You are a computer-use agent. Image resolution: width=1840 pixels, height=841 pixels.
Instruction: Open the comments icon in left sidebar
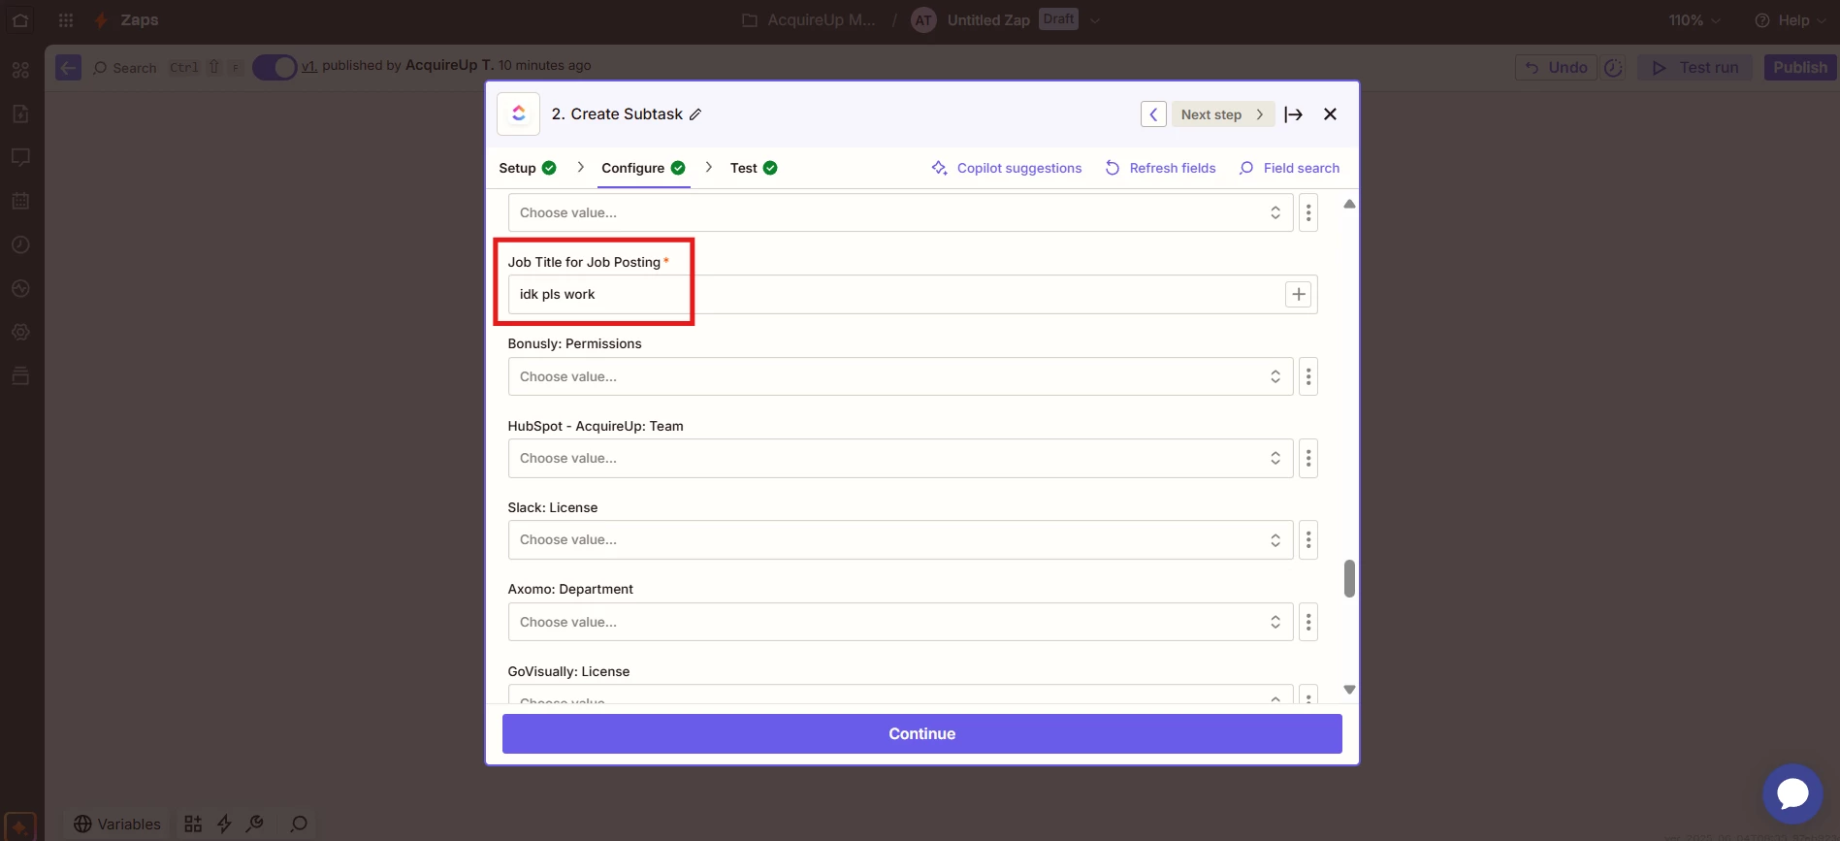click(20, 157)
